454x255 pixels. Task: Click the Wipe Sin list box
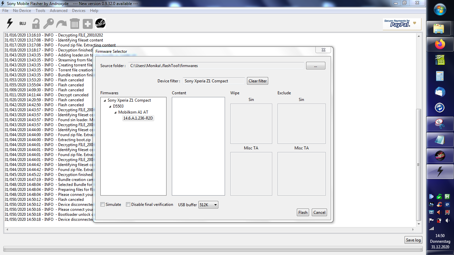[251, 124]
